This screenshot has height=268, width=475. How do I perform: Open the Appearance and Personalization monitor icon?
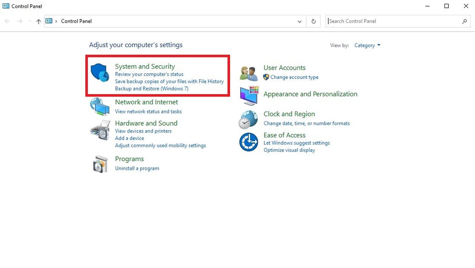249,96
